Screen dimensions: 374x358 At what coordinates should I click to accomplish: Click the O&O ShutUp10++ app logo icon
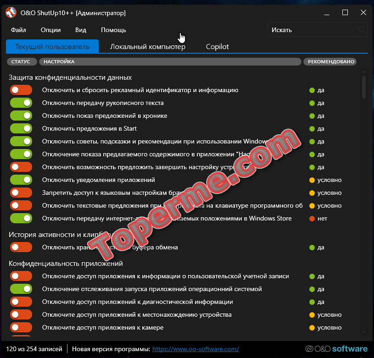[11, 12]
